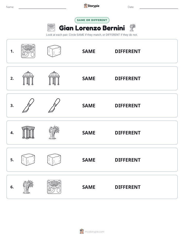Select the right chisel icon in row 3
Screen dimensions: 184x239
54,105
